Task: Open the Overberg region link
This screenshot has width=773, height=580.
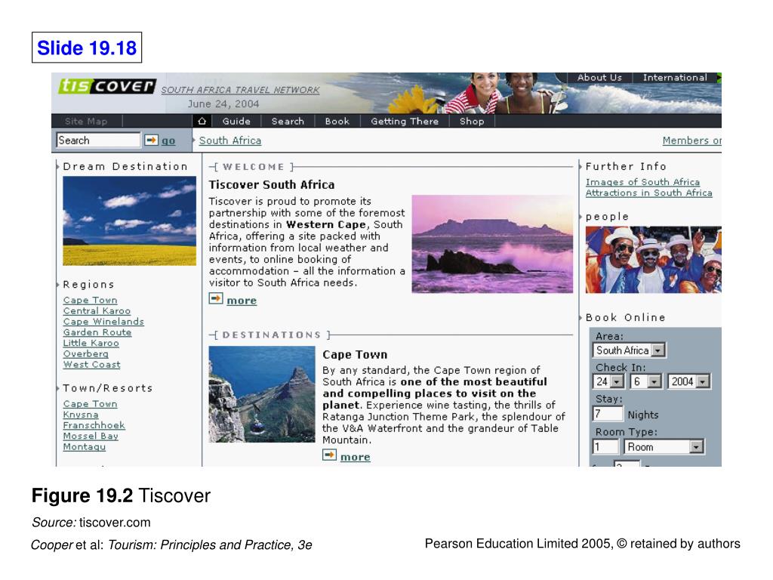Action: click(x=86, y=353)
